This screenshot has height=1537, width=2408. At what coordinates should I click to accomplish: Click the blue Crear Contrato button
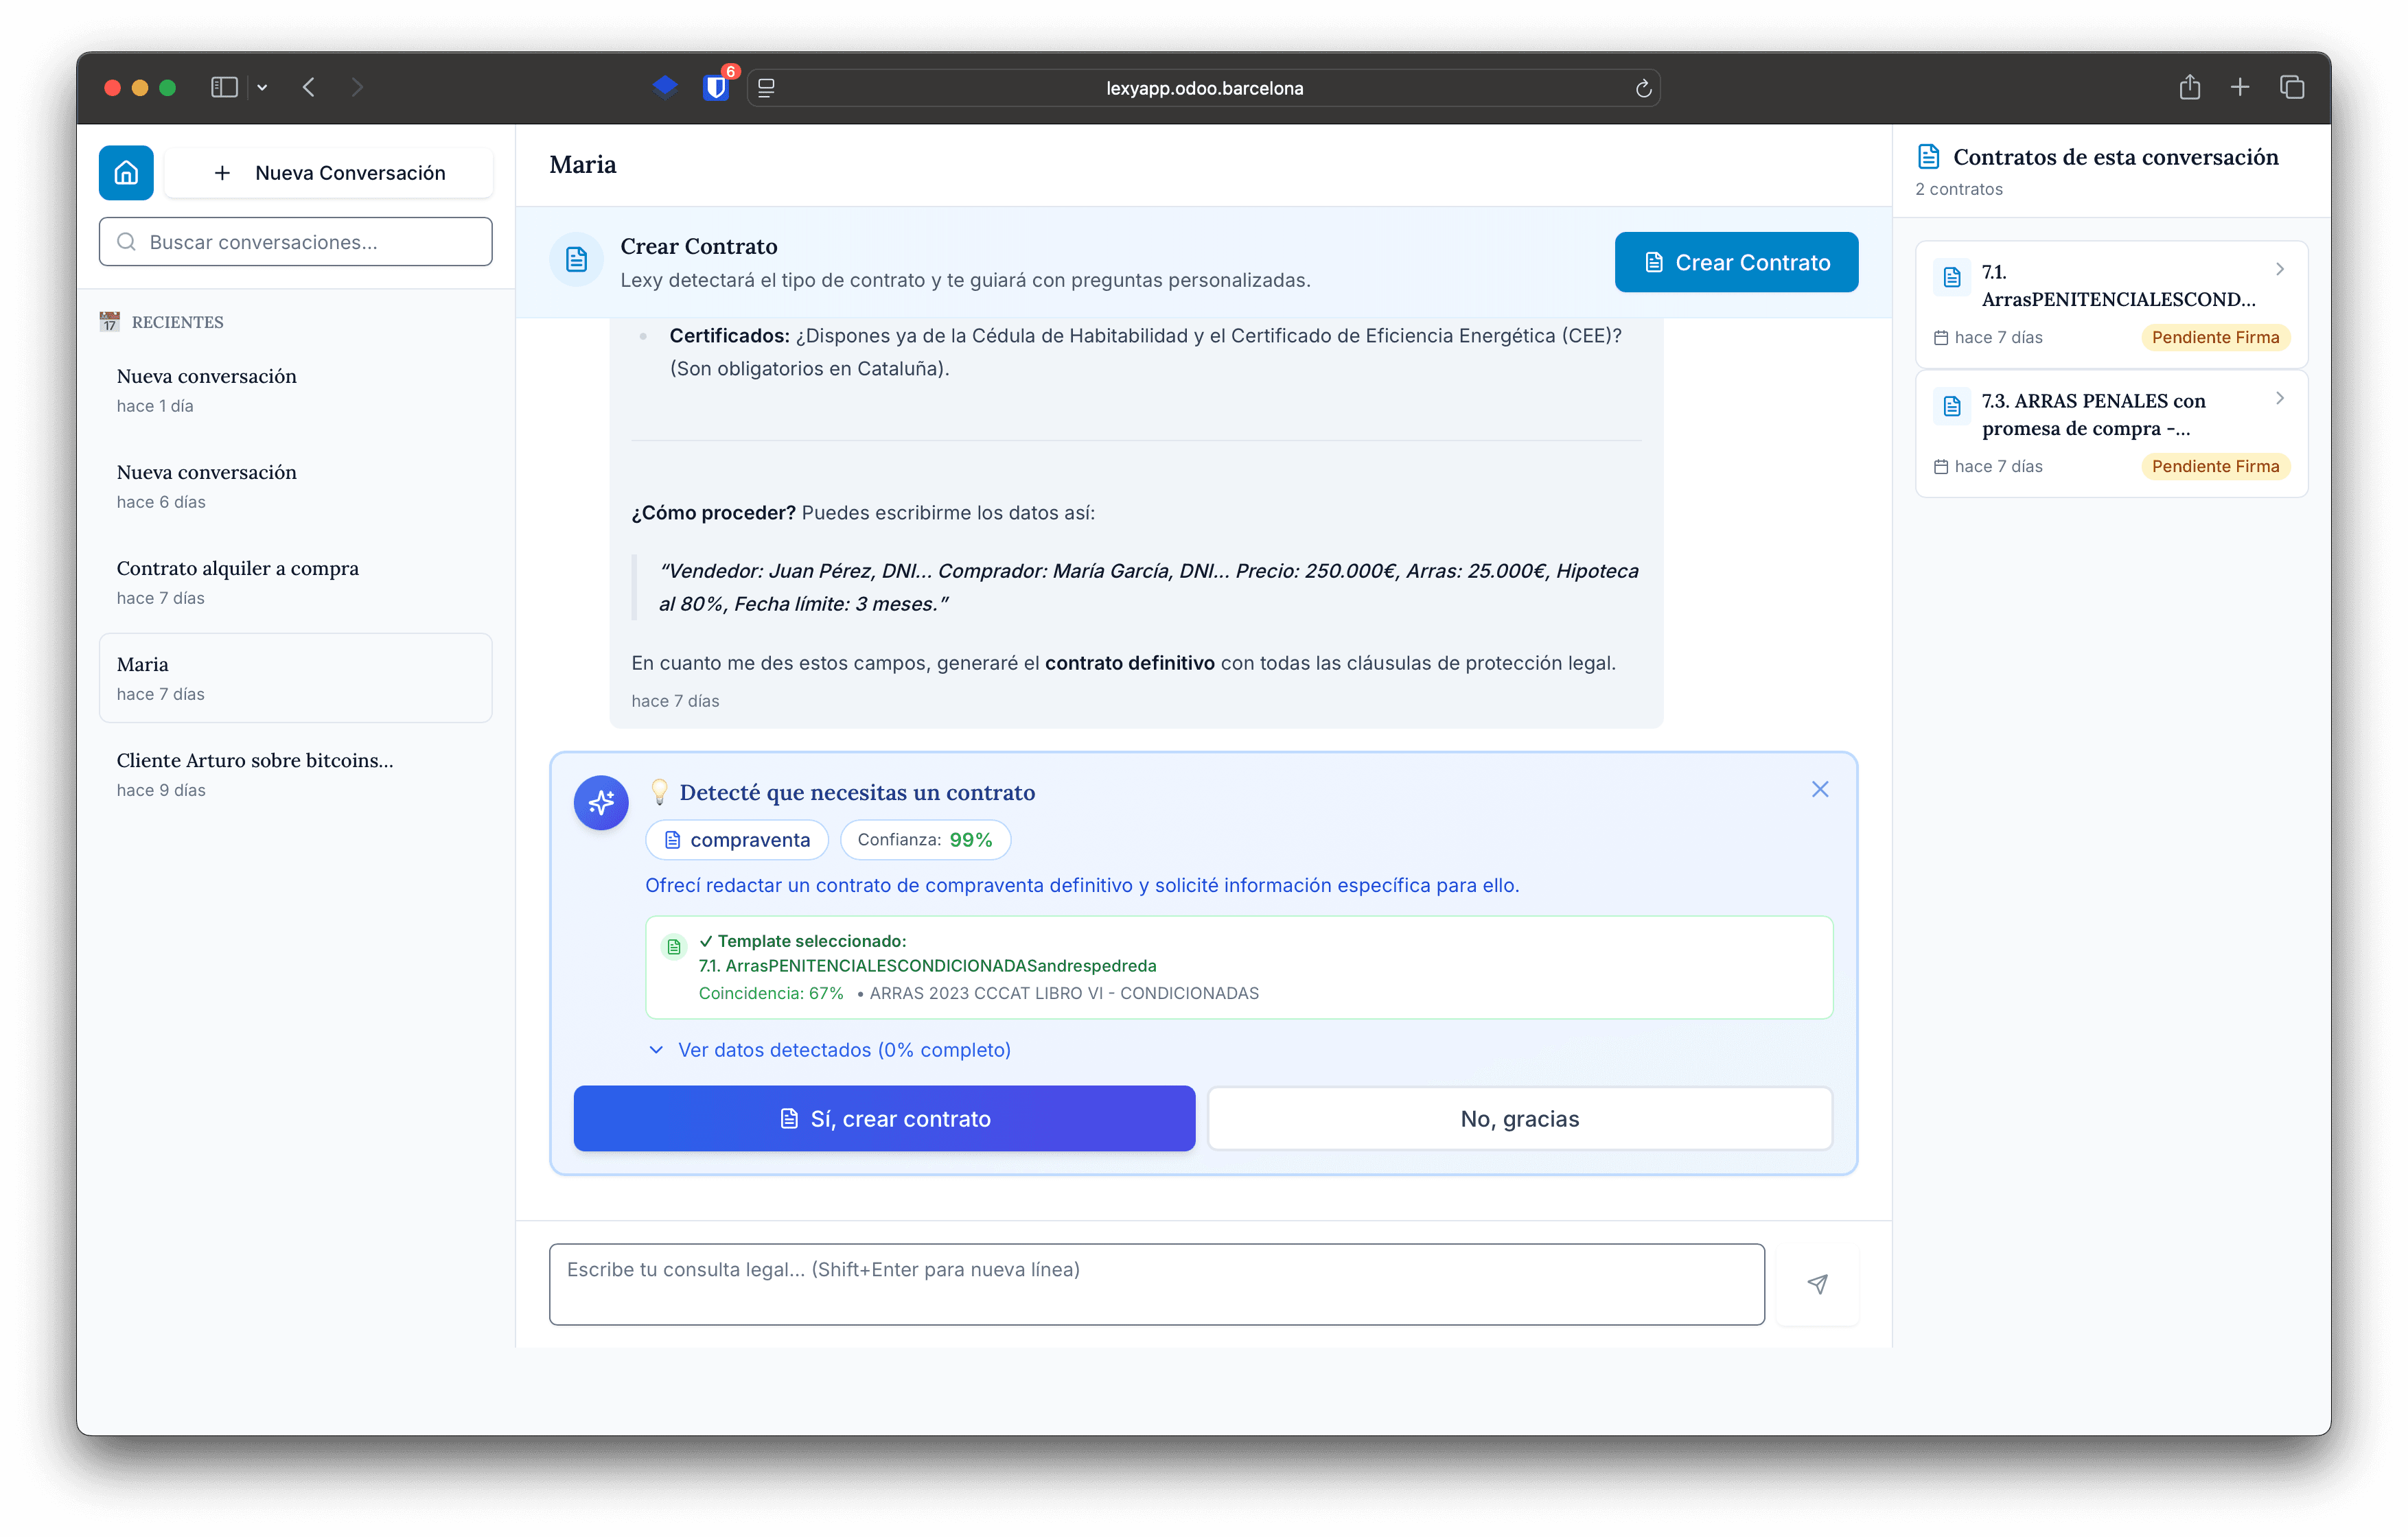click(1736, 262)
